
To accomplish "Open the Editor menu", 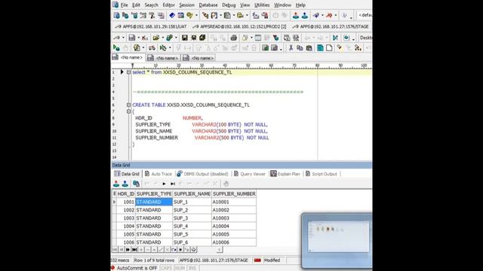I will pos(168,5).
